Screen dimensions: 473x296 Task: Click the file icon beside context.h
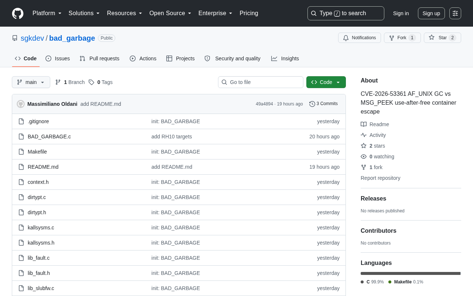point(21,182)
